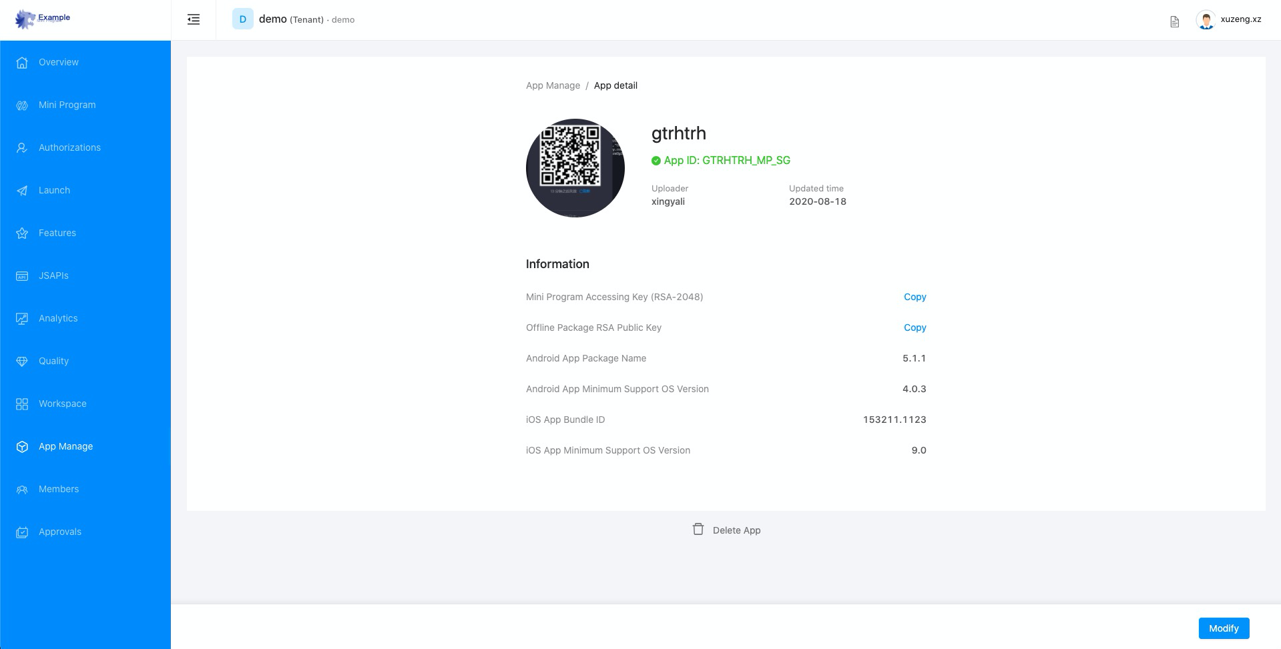
Task: Toggle the sidebar collapse control
Action: tap(193, 19)
